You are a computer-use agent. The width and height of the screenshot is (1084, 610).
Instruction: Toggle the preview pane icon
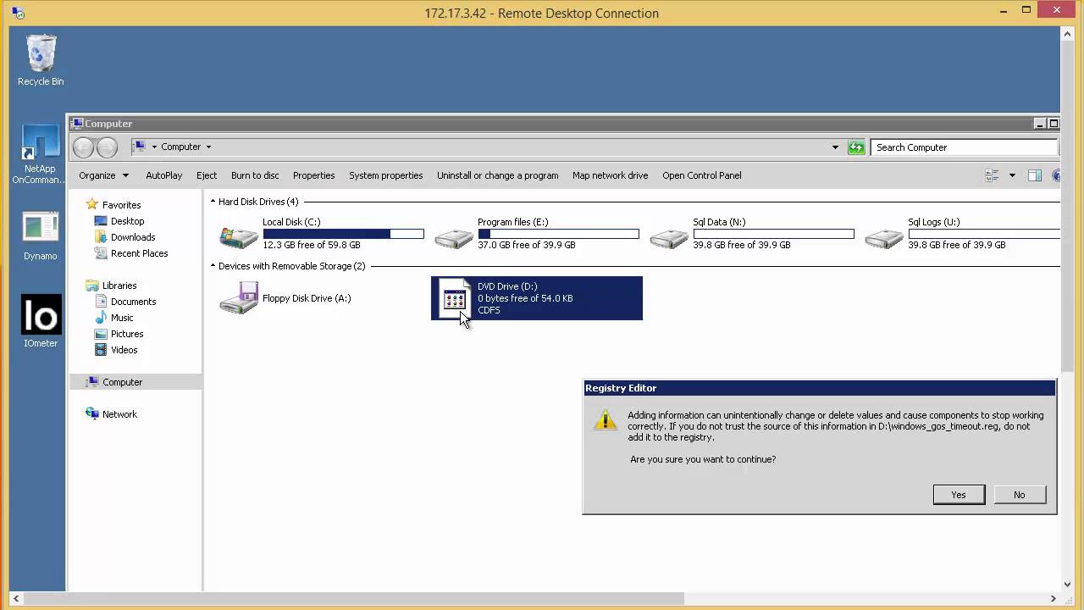[x=1034, y=175]
